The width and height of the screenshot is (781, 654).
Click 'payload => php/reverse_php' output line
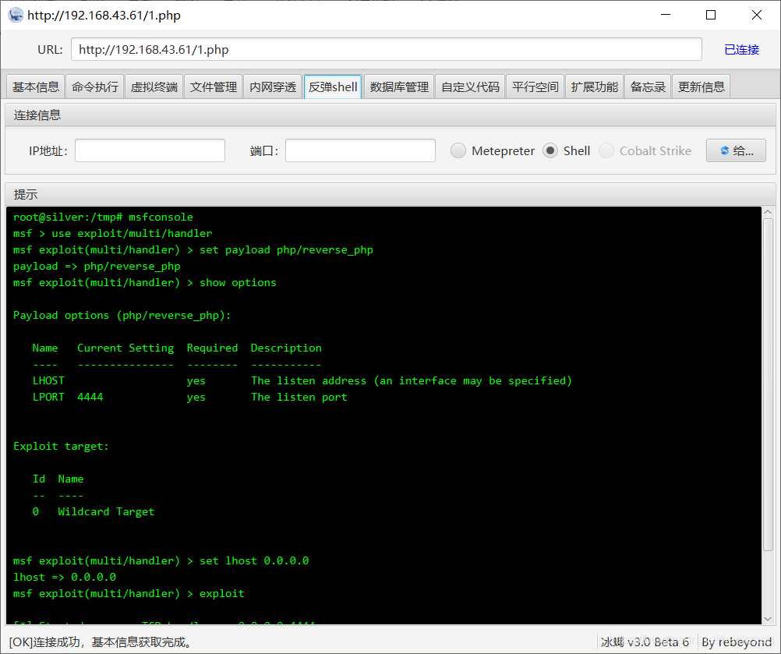97,266
